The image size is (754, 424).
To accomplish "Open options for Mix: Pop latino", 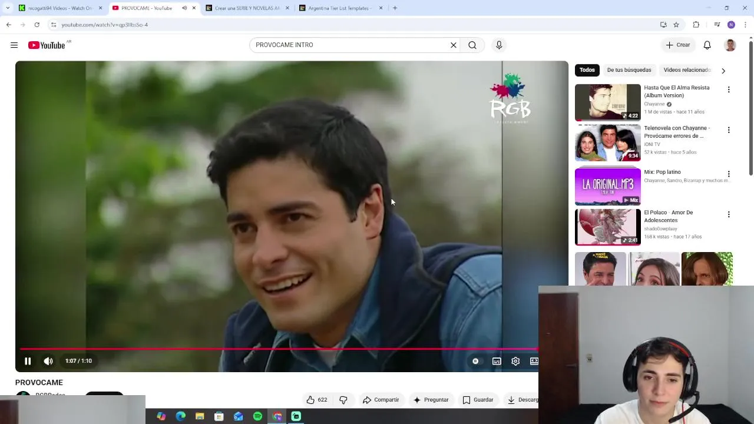I will [x=729, y=174].
